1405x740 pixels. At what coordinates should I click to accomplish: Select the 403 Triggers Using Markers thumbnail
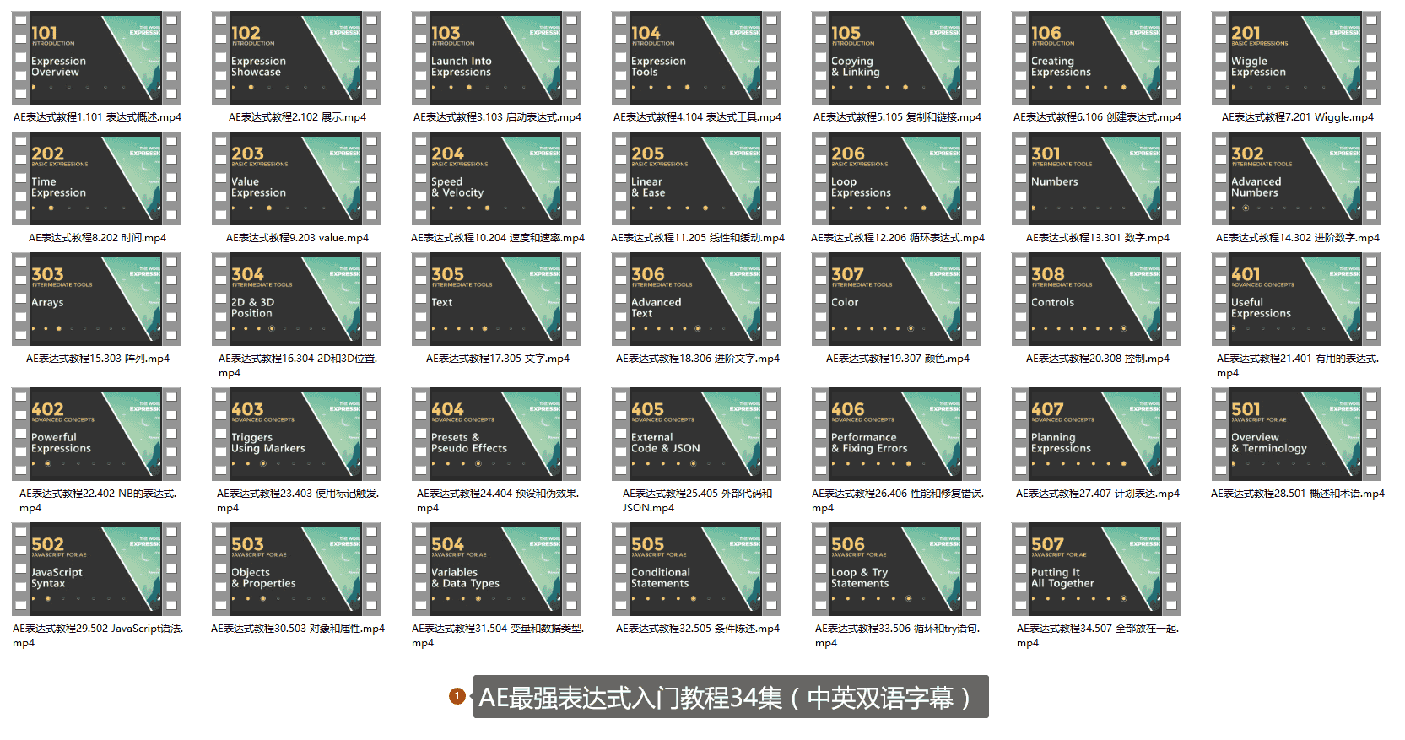pos(296,435)
